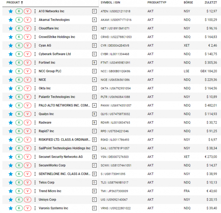This screenshot has height=213, width=221.
Task: Sort by the PRODUKT column header
Action: 15,3
